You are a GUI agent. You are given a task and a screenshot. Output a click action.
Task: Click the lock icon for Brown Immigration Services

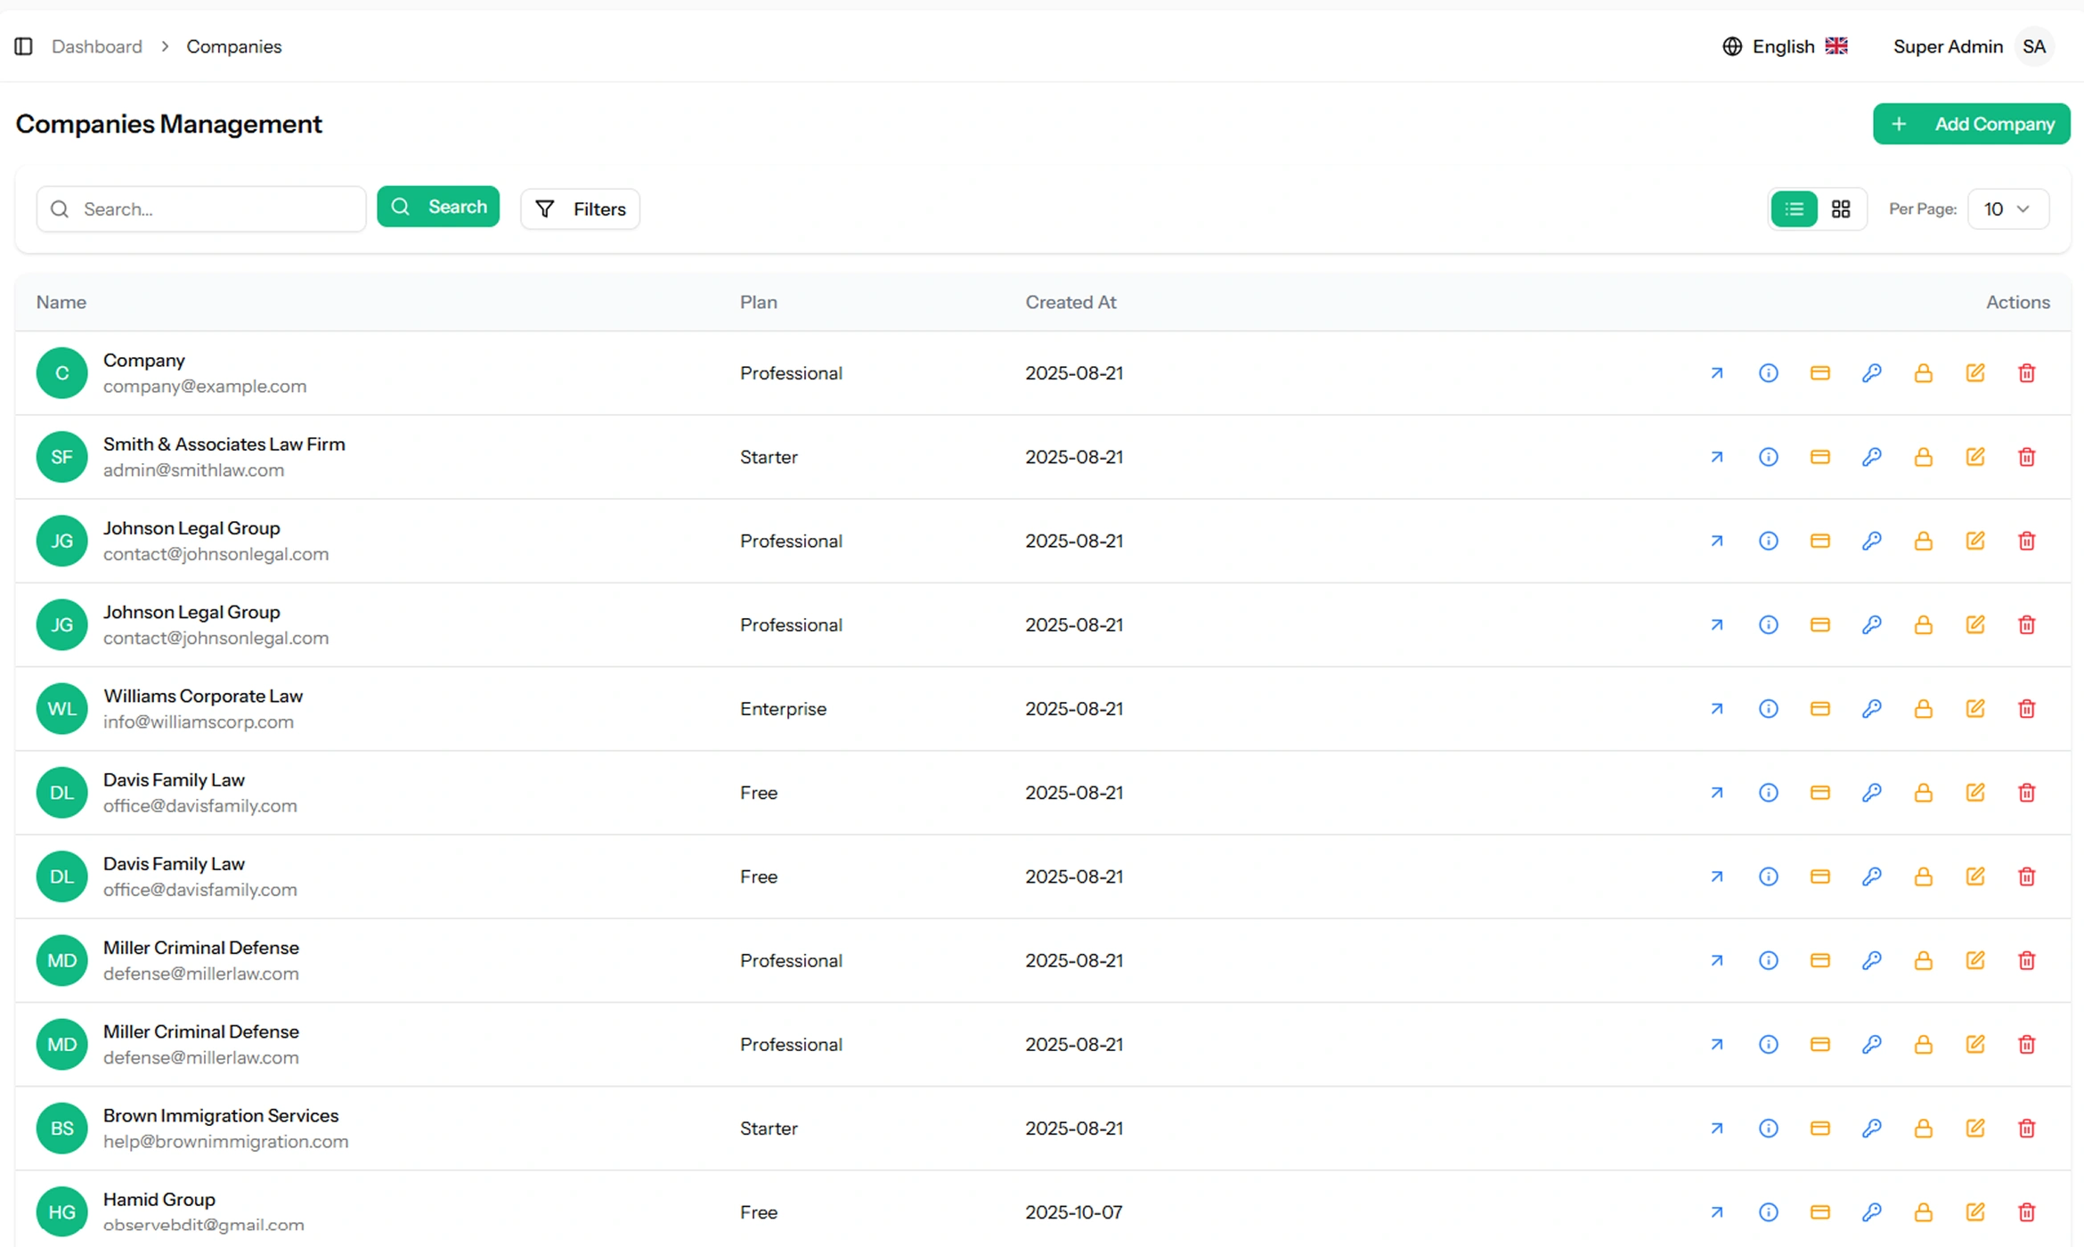point(1924,1129)
